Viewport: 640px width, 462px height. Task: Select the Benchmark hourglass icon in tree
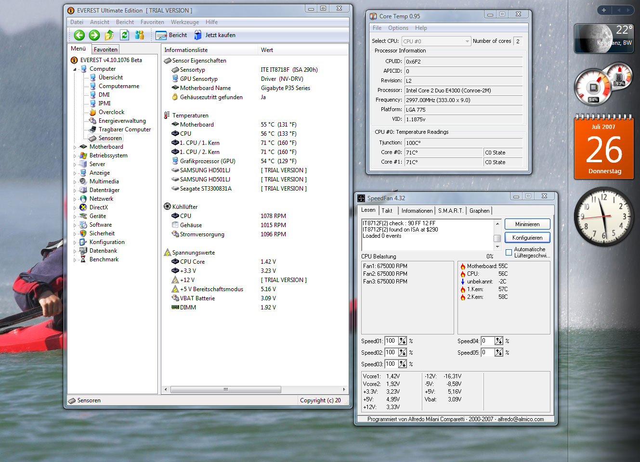pos(83,259)
